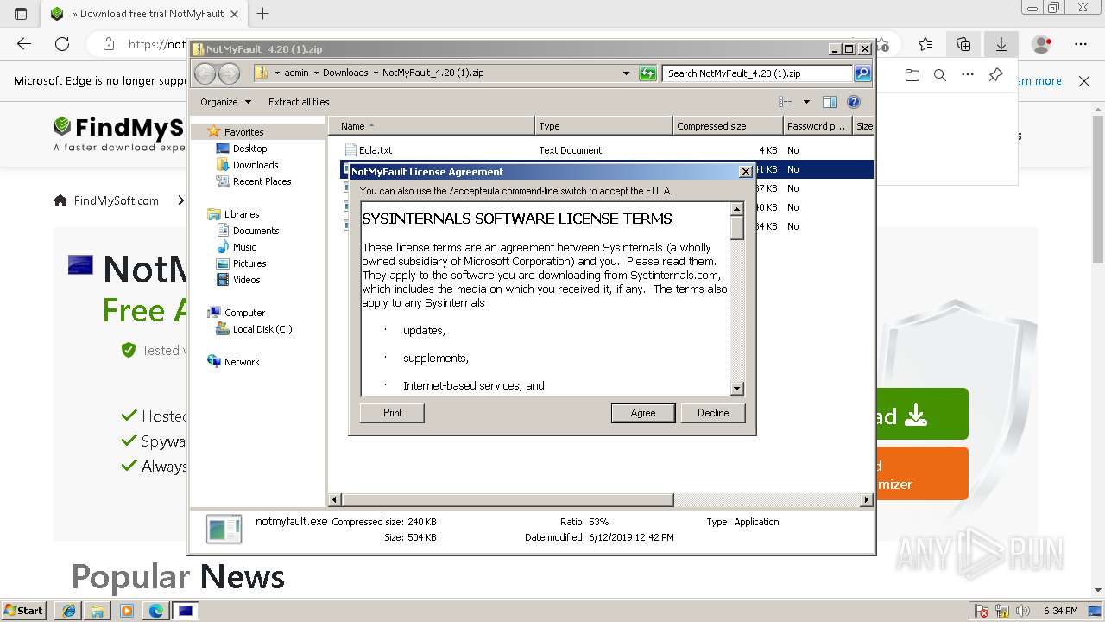This screenshot has width=1105, height=622.
Task: Select Libraries in navigation pane
Action: [x=241, y=214]
